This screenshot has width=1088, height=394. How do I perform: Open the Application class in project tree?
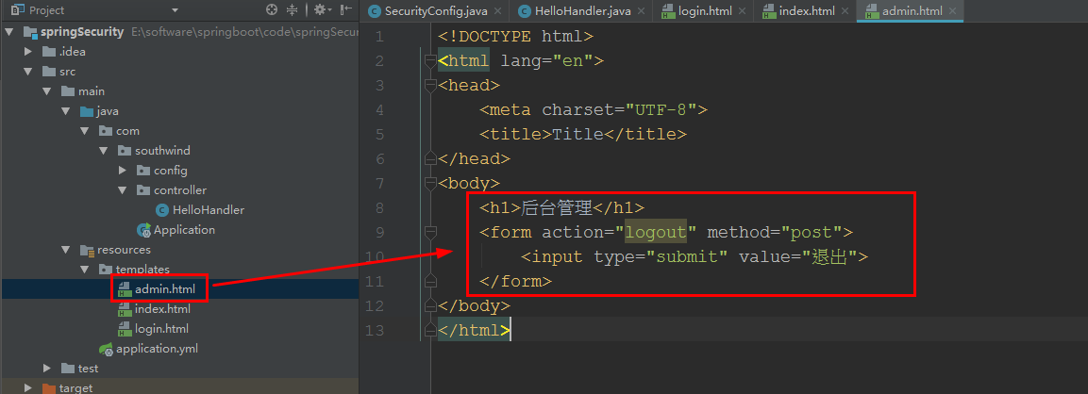click(176, 230)
